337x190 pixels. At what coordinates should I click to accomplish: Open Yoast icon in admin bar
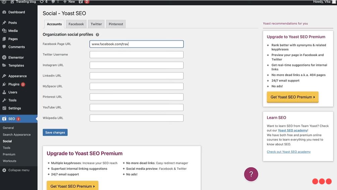pyautogui.click(x=80, y=2)
